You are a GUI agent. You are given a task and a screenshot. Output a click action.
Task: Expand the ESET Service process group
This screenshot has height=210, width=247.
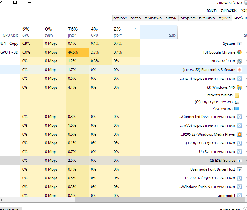(x=246, y=161)
